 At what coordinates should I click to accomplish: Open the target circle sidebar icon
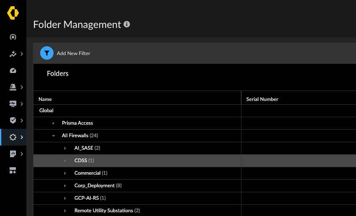tap(13, 37)
